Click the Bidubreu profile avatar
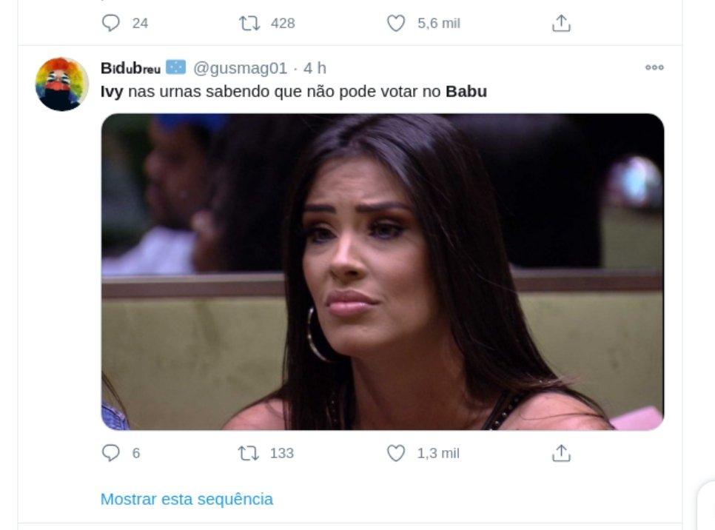715x530 pixels. pyautogui.click(x=62, y=84)
